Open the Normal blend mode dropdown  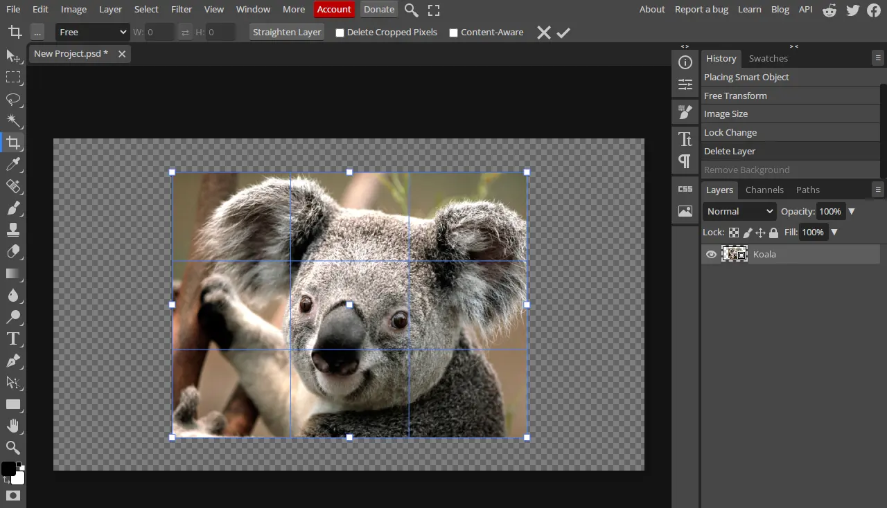pos(739,212)
